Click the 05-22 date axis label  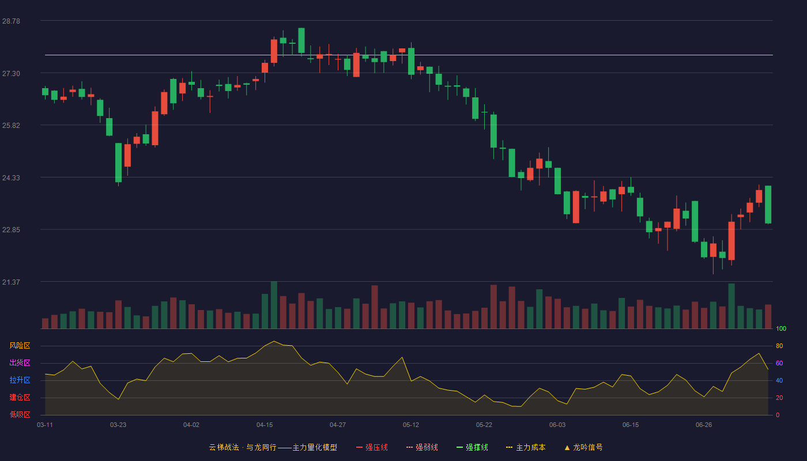(x=484, y=425)
